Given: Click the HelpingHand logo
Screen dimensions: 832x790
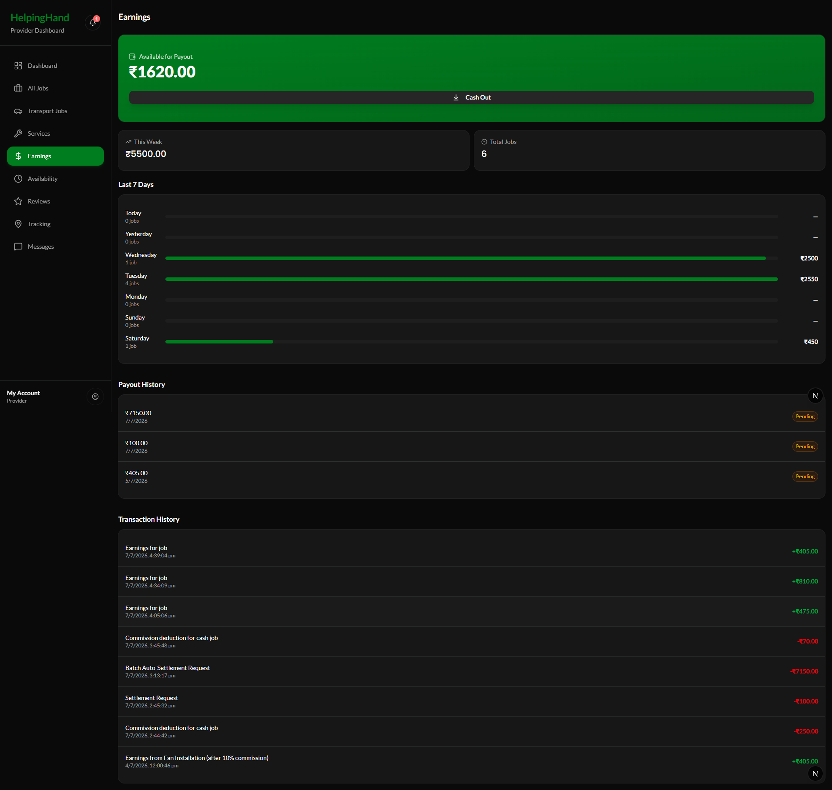Looking at the screenshot, I should [x=40, y=18].
